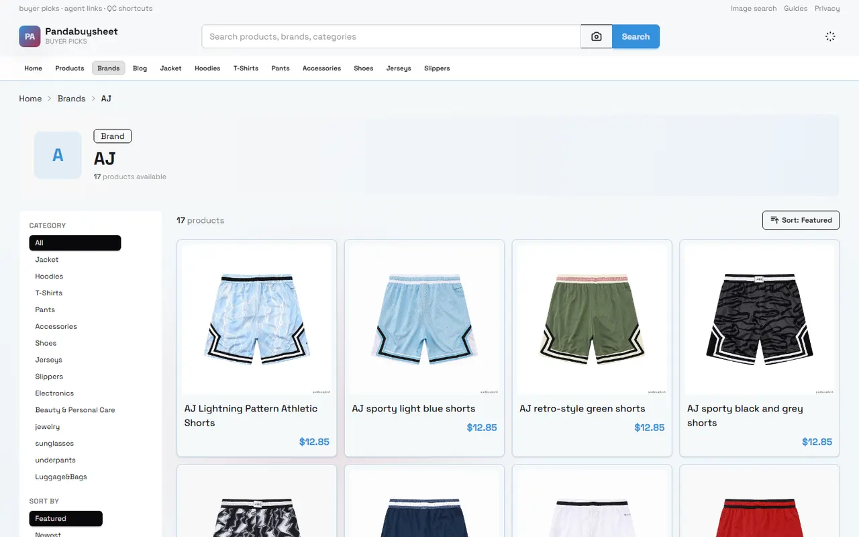Click the Pandabuysheet PA logo icon
Image resolution: width=859 pixels, height=537 pixels.
30,36
